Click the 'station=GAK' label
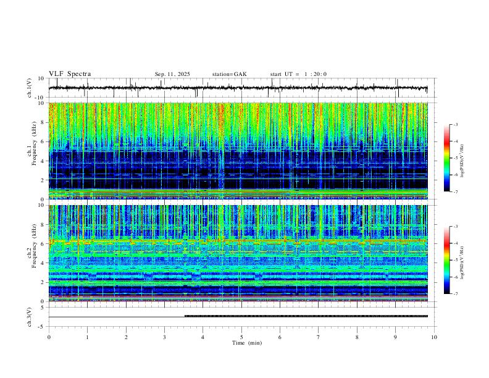The width and height of the screenshot is (489, 378). (x=229, y=74)
